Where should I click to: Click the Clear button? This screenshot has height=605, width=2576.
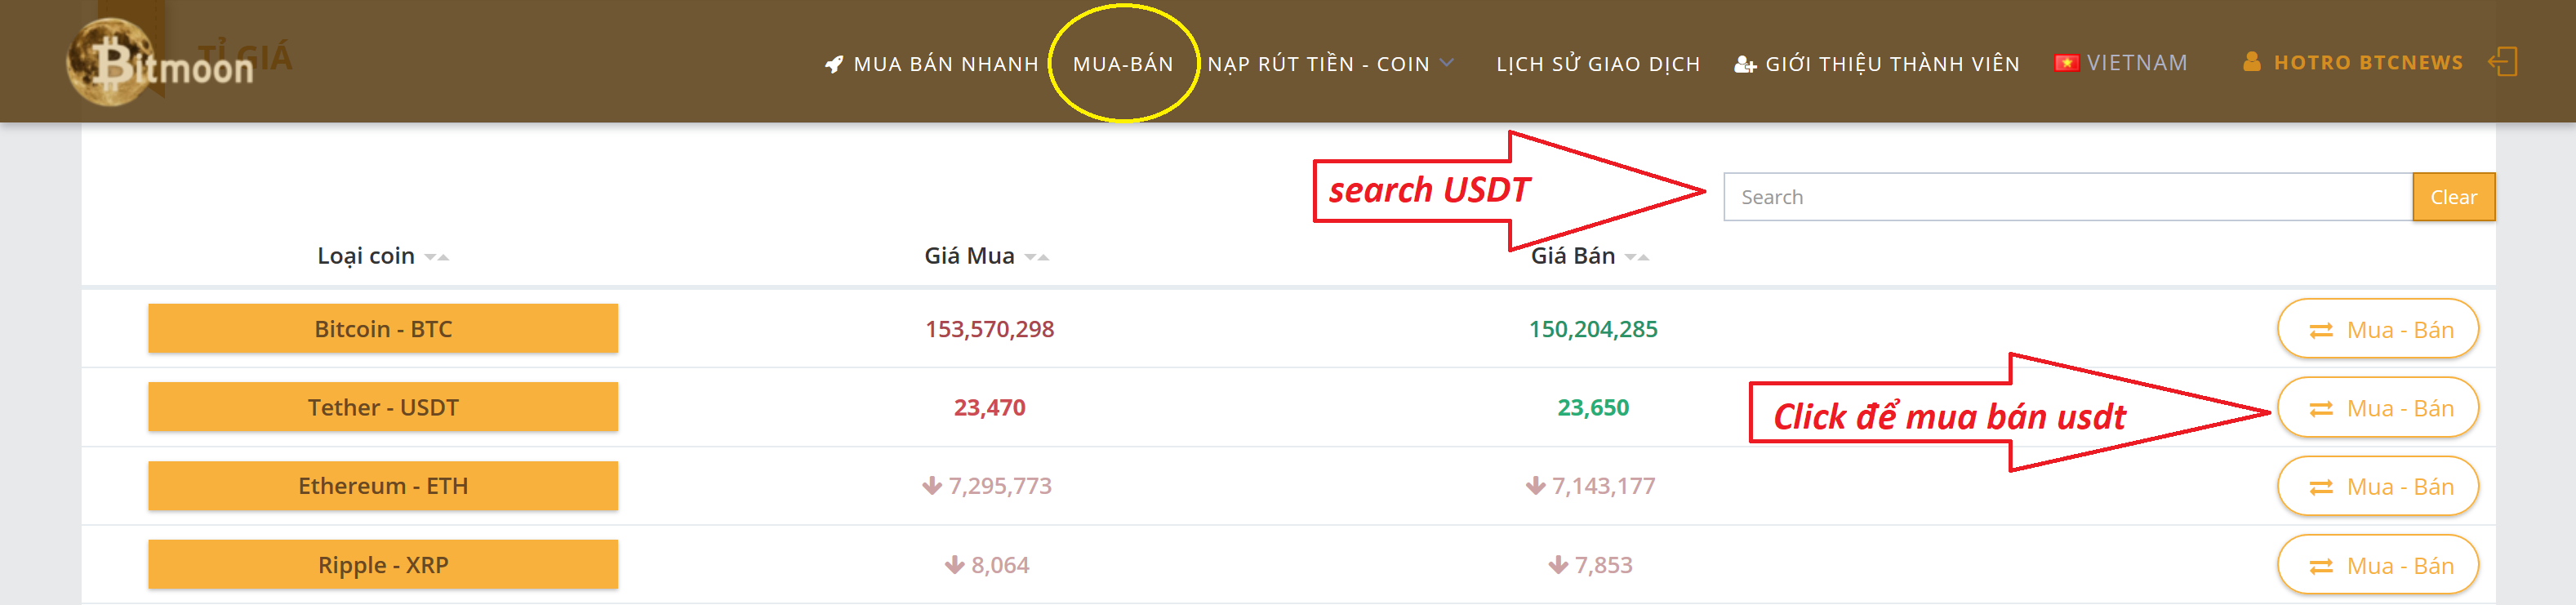coord(2453,197)
